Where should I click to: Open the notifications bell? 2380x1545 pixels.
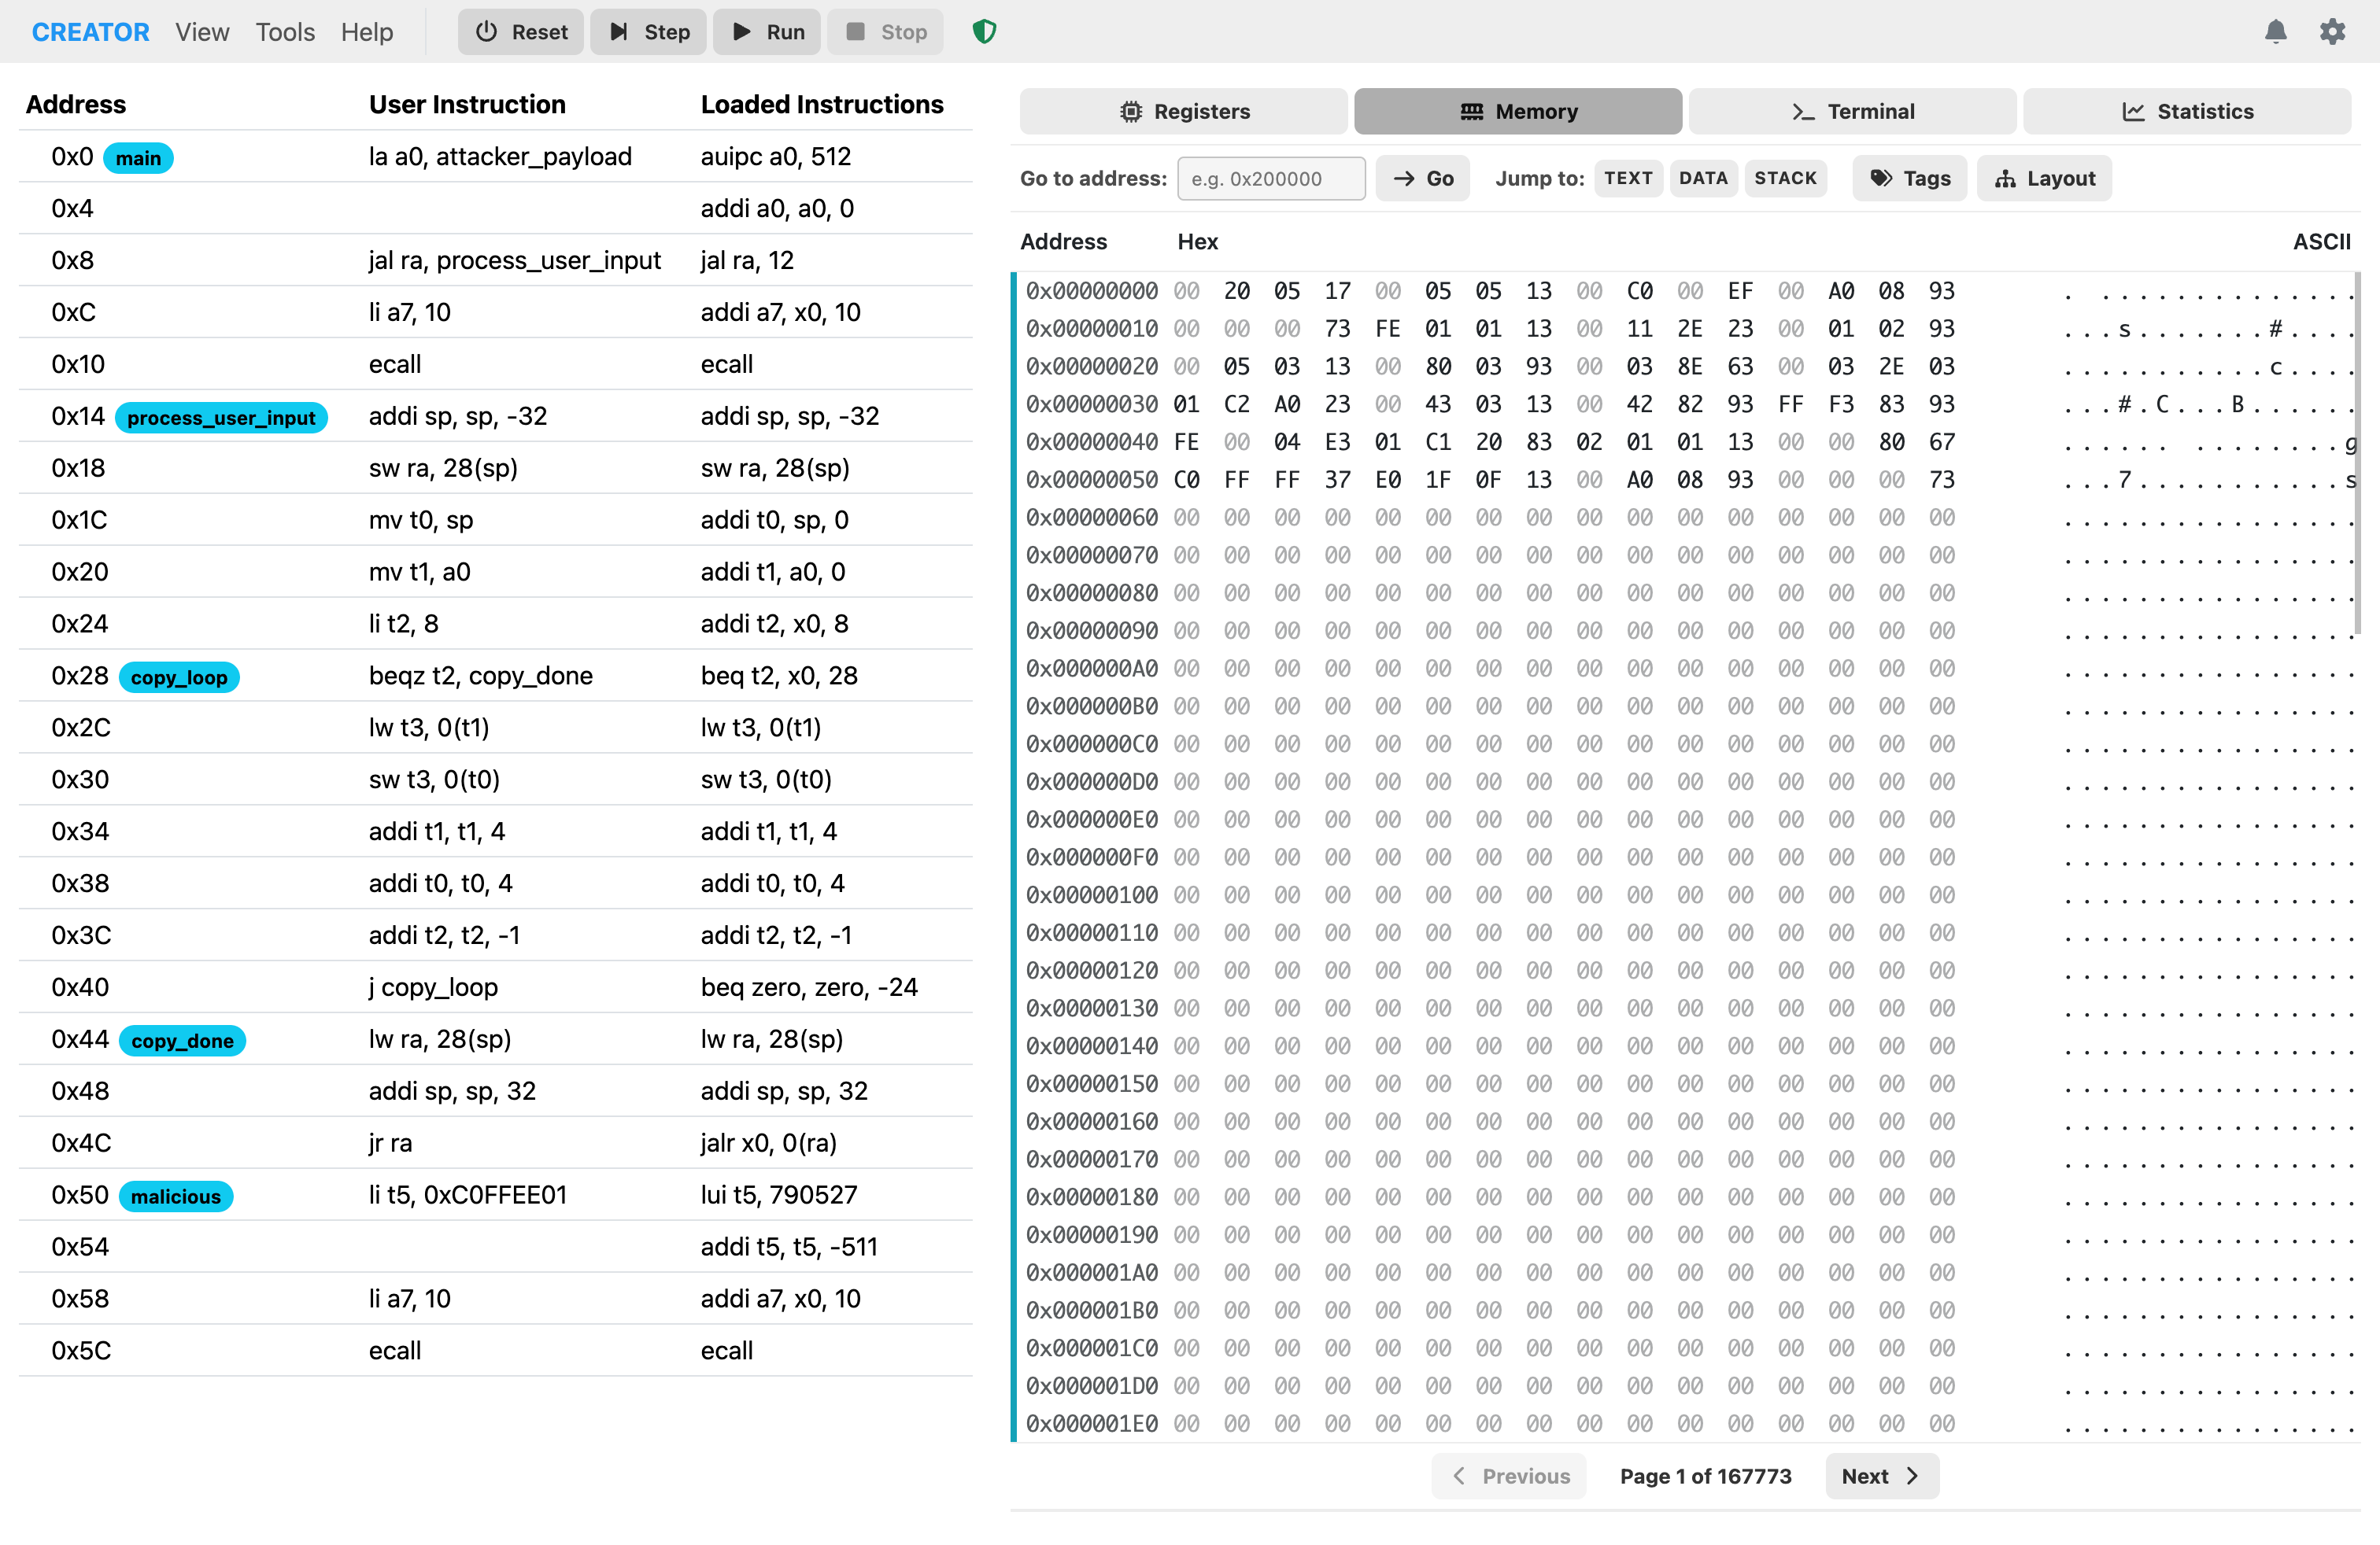2275,32
